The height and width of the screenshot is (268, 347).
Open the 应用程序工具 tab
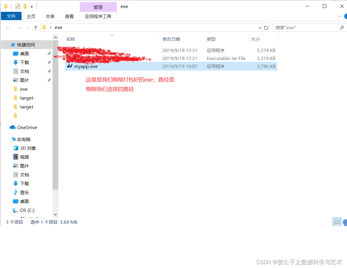(98, 16)
